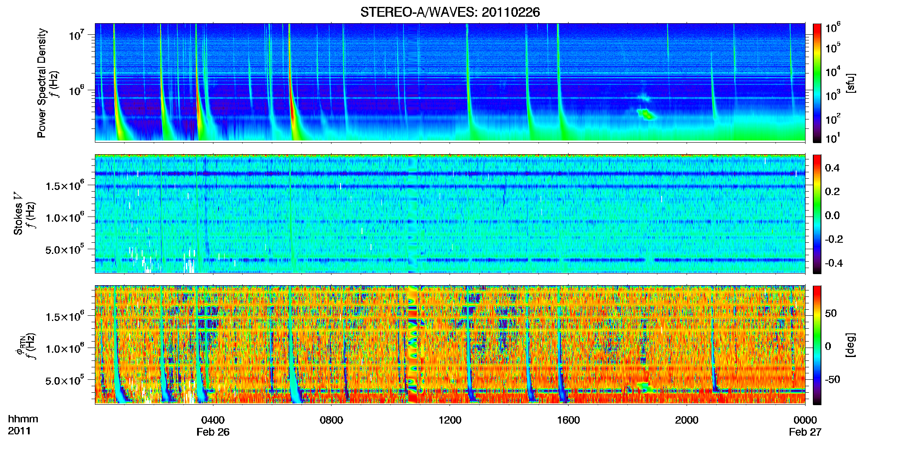Screen dimensions: 900x464
Task: Click the 0.0 label on the Stokes colorbar
Action: 832,215
